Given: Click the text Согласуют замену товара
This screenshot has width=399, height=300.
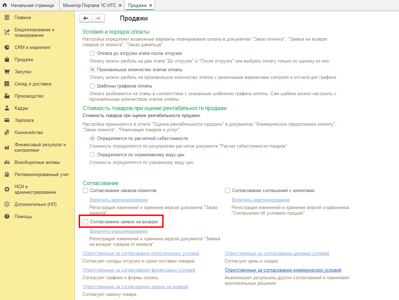Looking at the screenshot, I should click(x=110, y=294).
